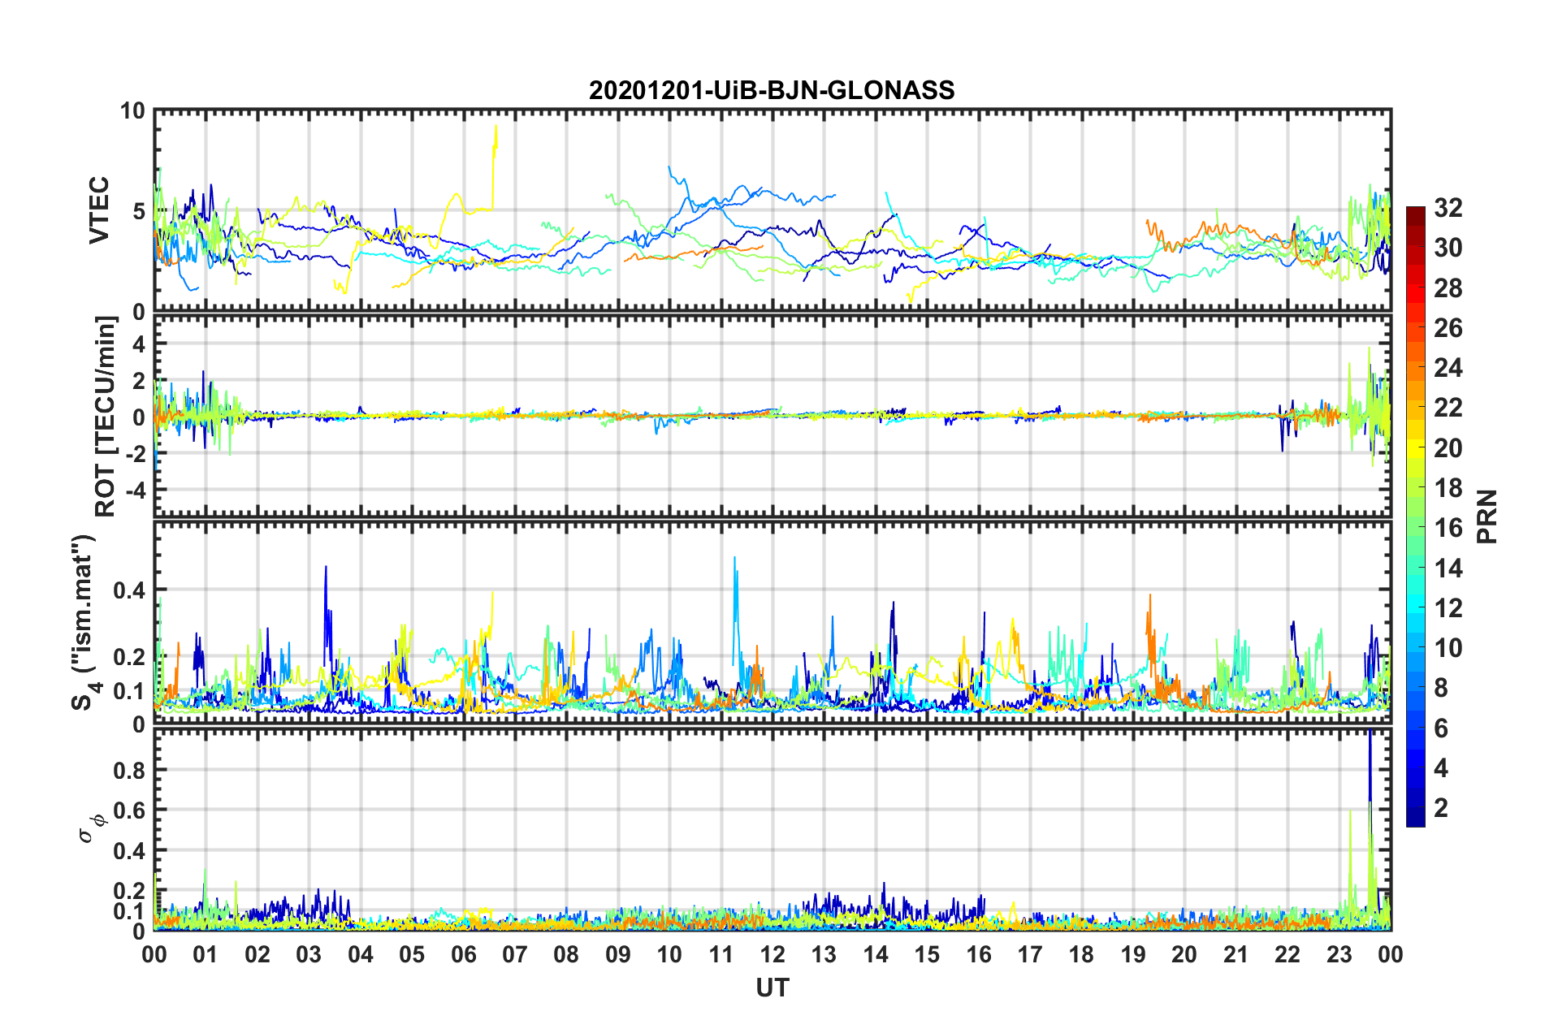Click x-axis tick label 06
Image resolution: width=1545 pixels, height=1033 pixels.
(464, 954)
